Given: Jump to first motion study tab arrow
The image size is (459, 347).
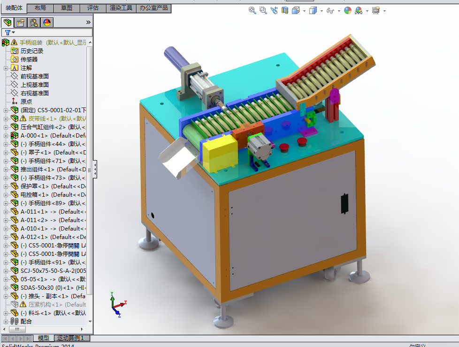Looking at the screenshot, I should [x=5, y=338].
